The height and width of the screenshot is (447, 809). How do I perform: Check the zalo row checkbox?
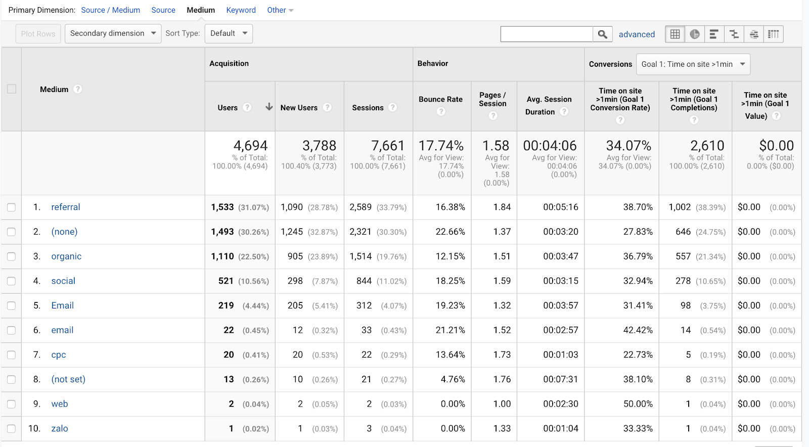pos(12,429)
